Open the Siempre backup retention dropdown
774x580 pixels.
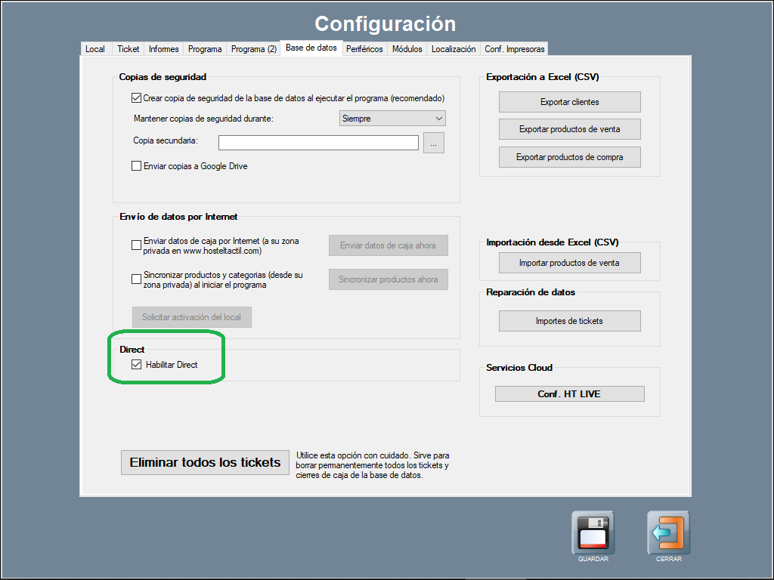pyautogui.click(x=392, y=119)
